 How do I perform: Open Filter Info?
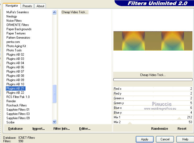pyautogui.click(x=62, y=129)
